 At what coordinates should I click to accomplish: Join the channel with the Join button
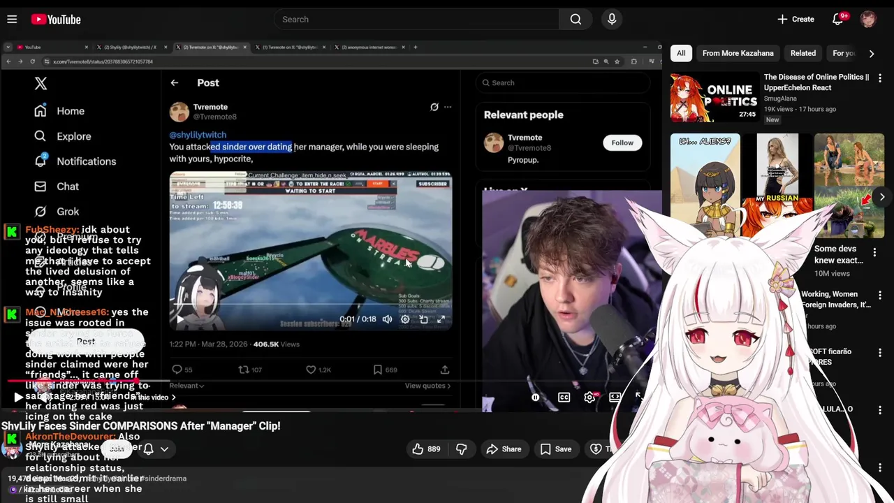click(x=116, y=449)
